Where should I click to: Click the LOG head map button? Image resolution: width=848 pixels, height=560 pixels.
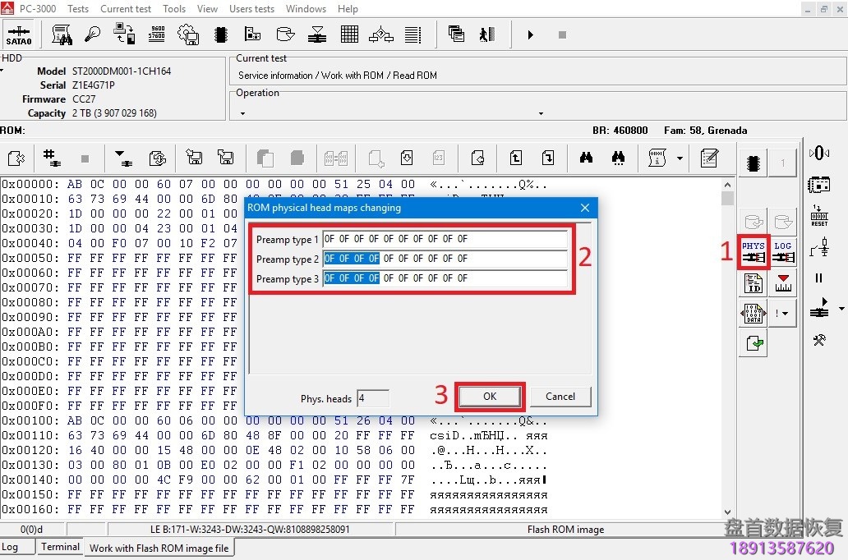pos(783,252)
